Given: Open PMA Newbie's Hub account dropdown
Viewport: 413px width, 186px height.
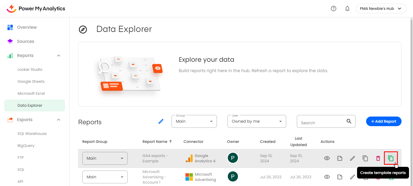Looking at the screenshot, I should coord(381,9).
